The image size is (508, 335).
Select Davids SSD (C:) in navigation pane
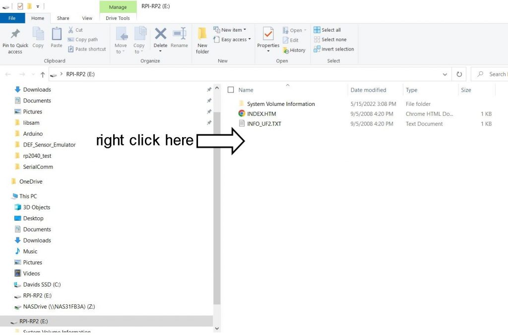(42, 285)
